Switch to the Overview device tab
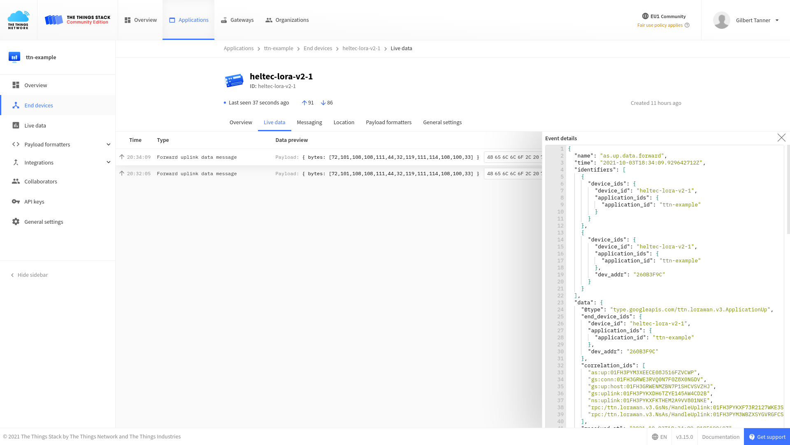This screenshot has width=790, height=445. (x=241, y=122)
